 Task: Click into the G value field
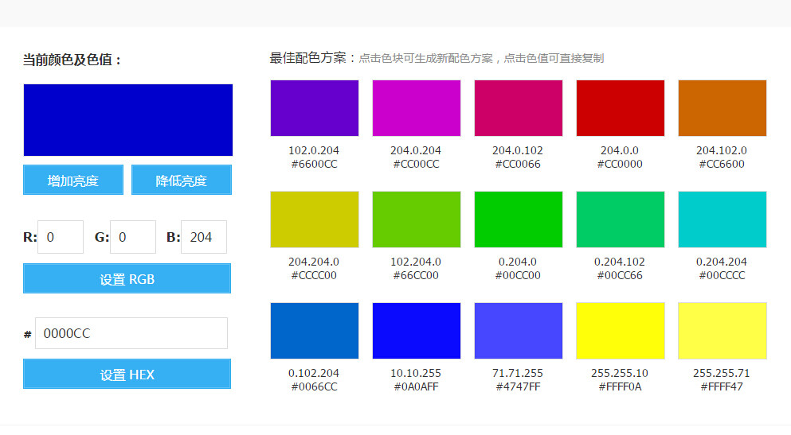pos(133,237)
